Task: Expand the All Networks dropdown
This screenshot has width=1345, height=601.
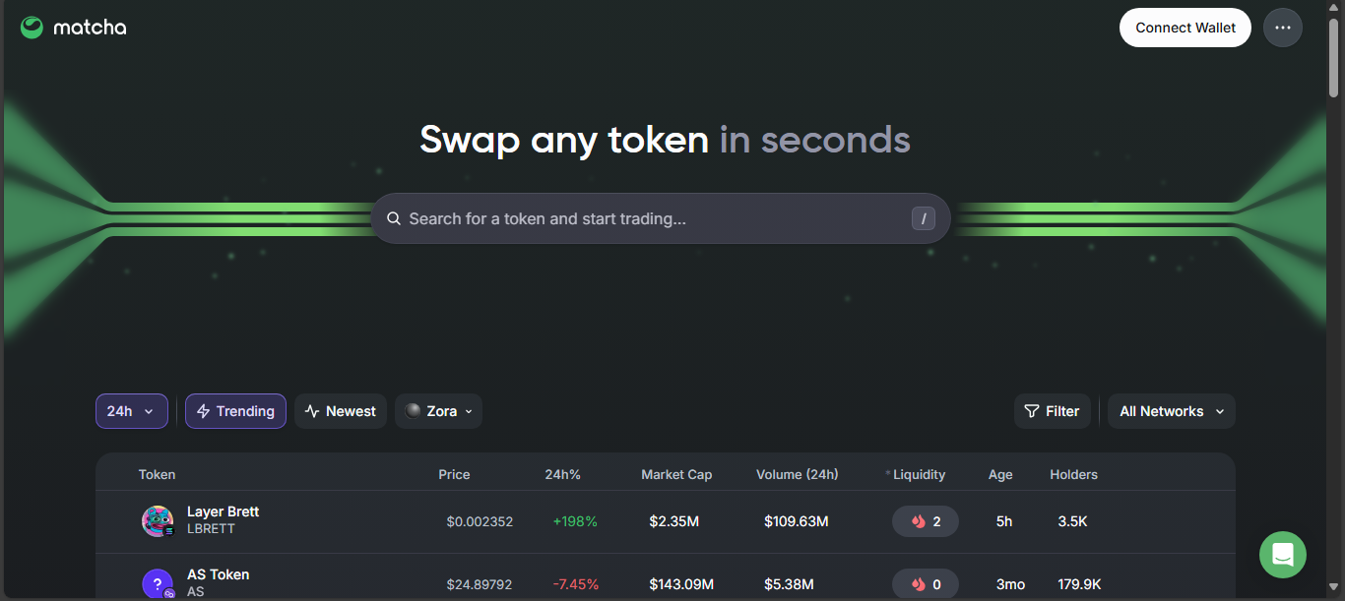Action: [x=1171, y=411]
